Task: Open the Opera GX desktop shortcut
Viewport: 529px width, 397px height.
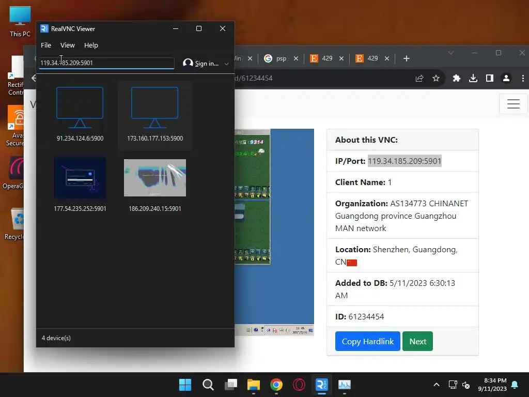Action: (13, 173)
